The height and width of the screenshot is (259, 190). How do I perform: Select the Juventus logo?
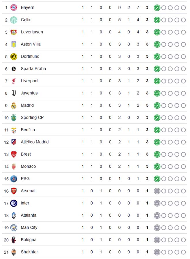(14, 93)
